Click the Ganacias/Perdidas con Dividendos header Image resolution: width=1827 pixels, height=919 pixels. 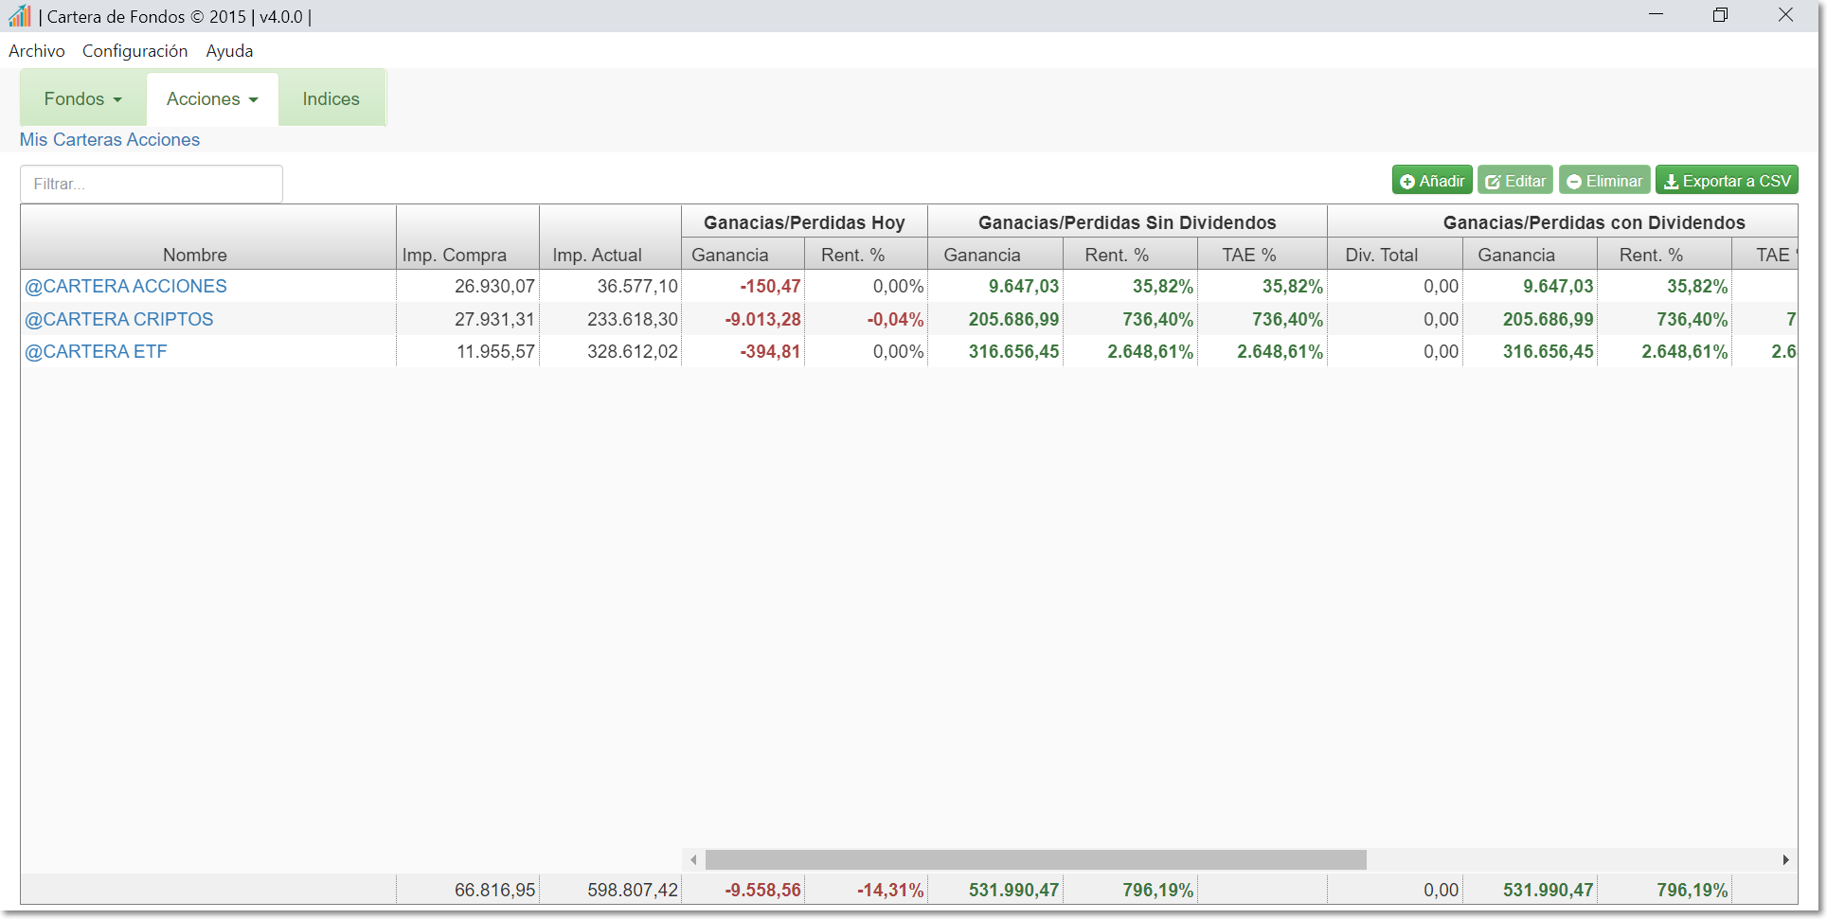[x=1594, y=222]
